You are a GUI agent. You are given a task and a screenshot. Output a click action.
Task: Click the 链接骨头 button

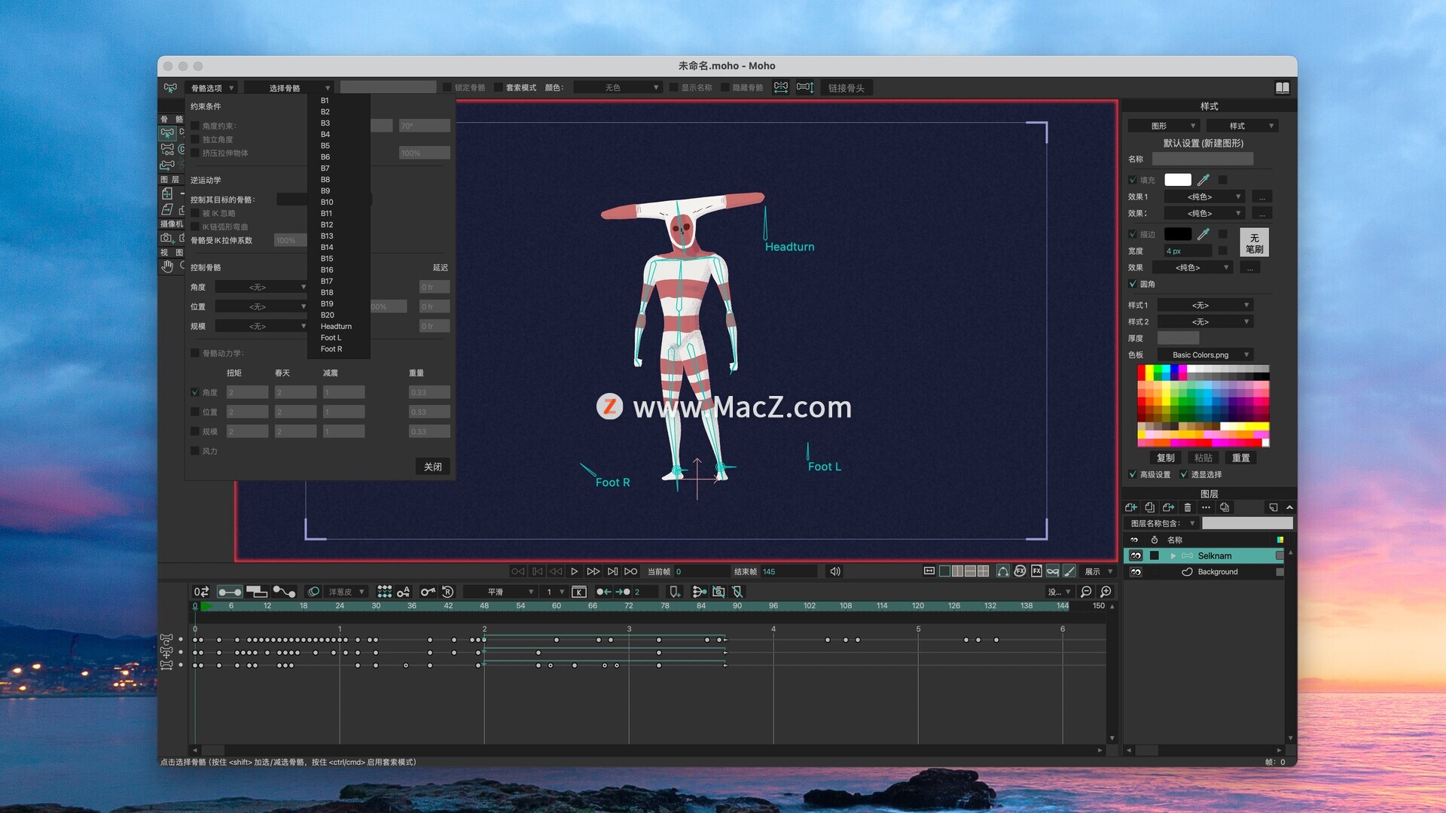[847, 88]
